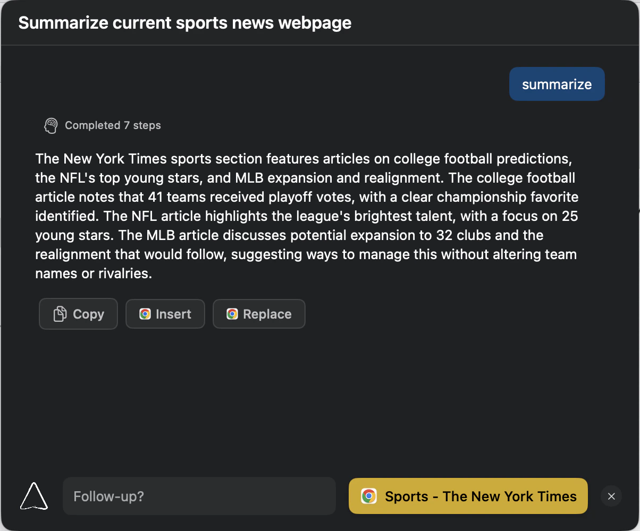
Task: Click the Chrome icon inside the Insert button
Action: [145, 314]
